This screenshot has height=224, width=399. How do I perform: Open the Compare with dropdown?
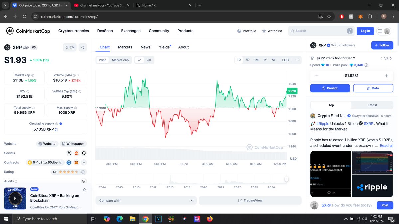(x=146, y=201)
